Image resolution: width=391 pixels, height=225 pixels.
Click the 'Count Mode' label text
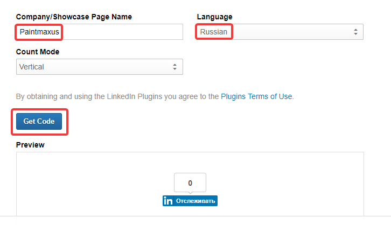click(38, 52)
